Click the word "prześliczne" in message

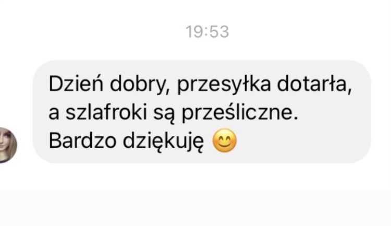coord(237,113)
